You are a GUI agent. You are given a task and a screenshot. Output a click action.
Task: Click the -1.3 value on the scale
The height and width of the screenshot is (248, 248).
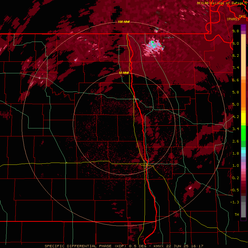[235, 202]
